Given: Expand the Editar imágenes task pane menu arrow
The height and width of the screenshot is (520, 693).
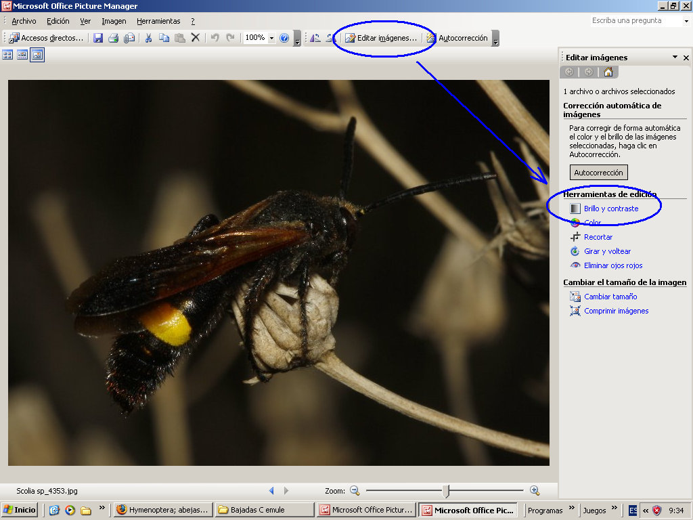Looking at the screenshot, I should 675,58.
